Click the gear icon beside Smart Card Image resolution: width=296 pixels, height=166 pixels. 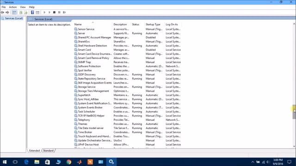(x=76, y=50)
